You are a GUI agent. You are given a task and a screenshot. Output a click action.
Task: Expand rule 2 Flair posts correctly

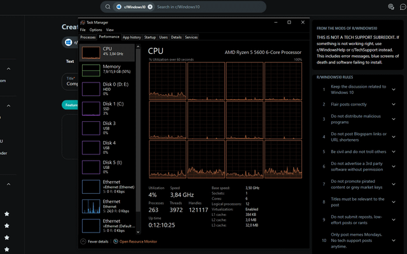(394, 104)
